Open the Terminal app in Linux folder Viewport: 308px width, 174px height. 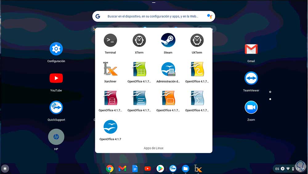pyautogui.click(x=110, y=41)
